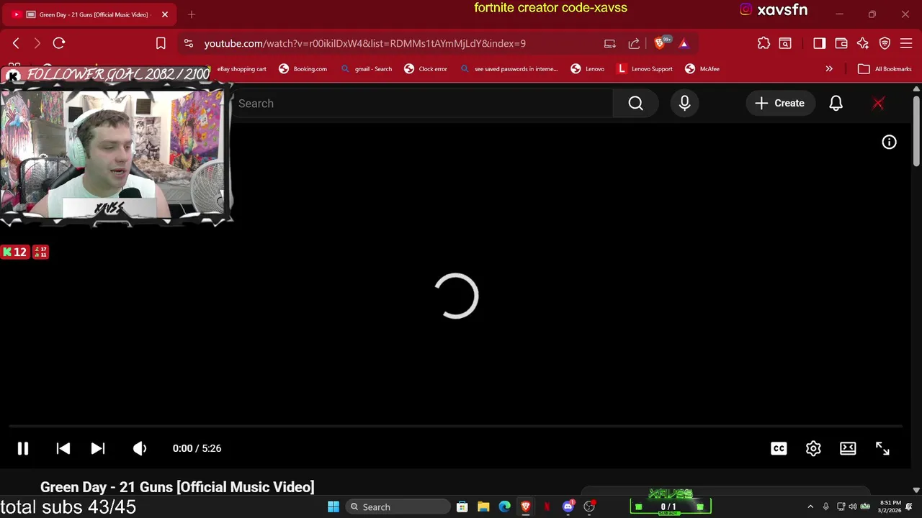This screenshot has width=922, height=518.
Task: Open the YouTube notifications bell
Action: click(x=836, y=104)
